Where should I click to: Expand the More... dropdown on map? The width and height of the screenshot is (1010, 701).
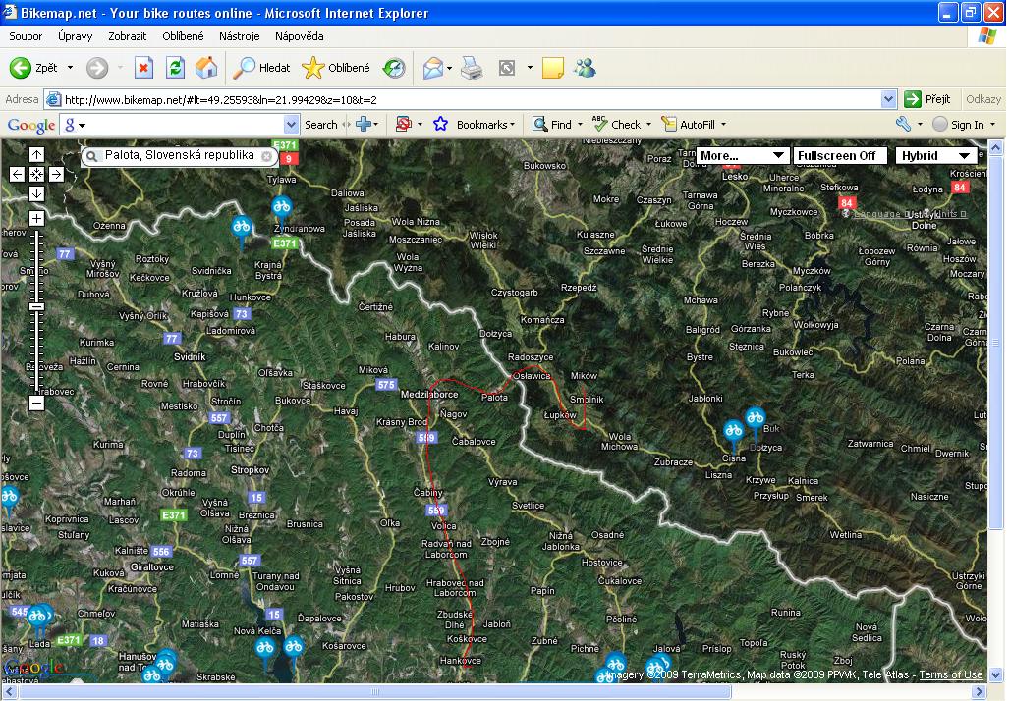tap(743, 155)
